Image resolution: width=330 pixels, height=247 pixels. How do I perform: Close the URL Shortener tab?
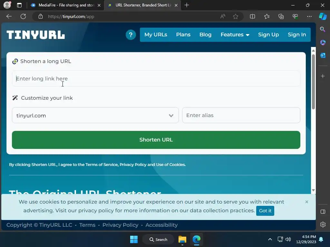click(176, 5)
